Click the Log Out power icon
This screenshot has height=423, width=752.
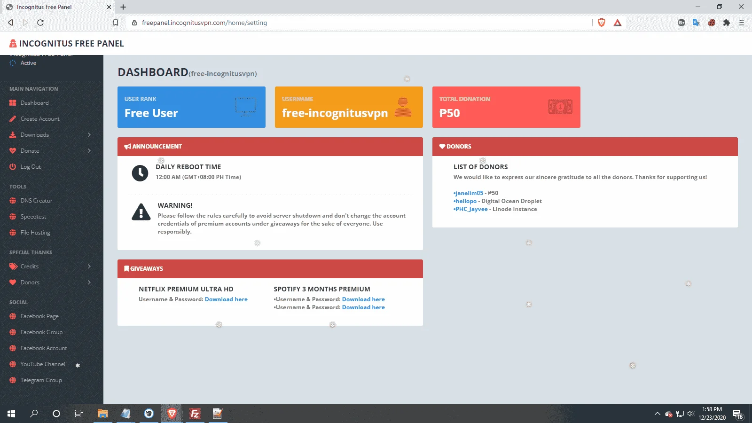click(13, 167)
